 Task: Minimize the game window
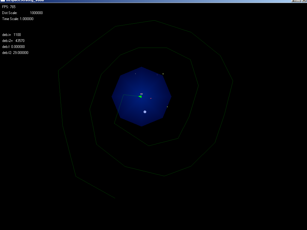pyautogui.click(x=294, y=1)
